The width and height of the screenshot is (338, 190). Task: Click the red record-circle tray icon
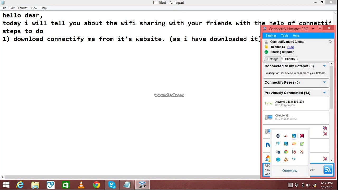pyautogui.click(x=302, y=152)
